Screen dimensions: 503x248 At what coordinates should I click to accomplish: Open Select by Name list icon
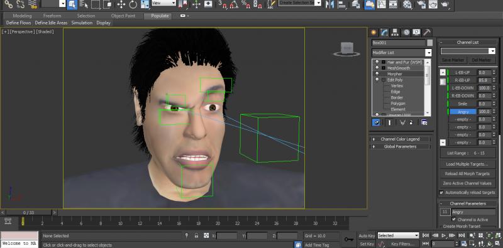tap(84, 4)
